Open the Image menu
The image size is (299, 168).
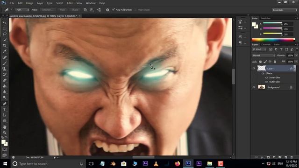click(x=29, y=3)
